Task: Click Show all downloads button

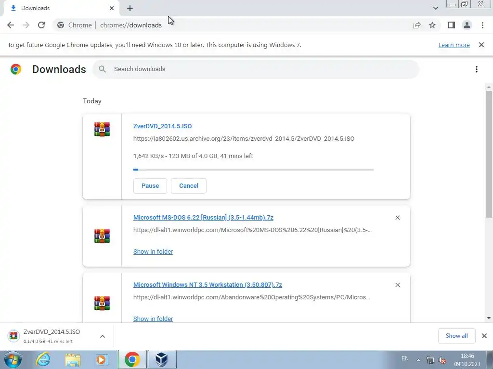Action: point(456,336)
